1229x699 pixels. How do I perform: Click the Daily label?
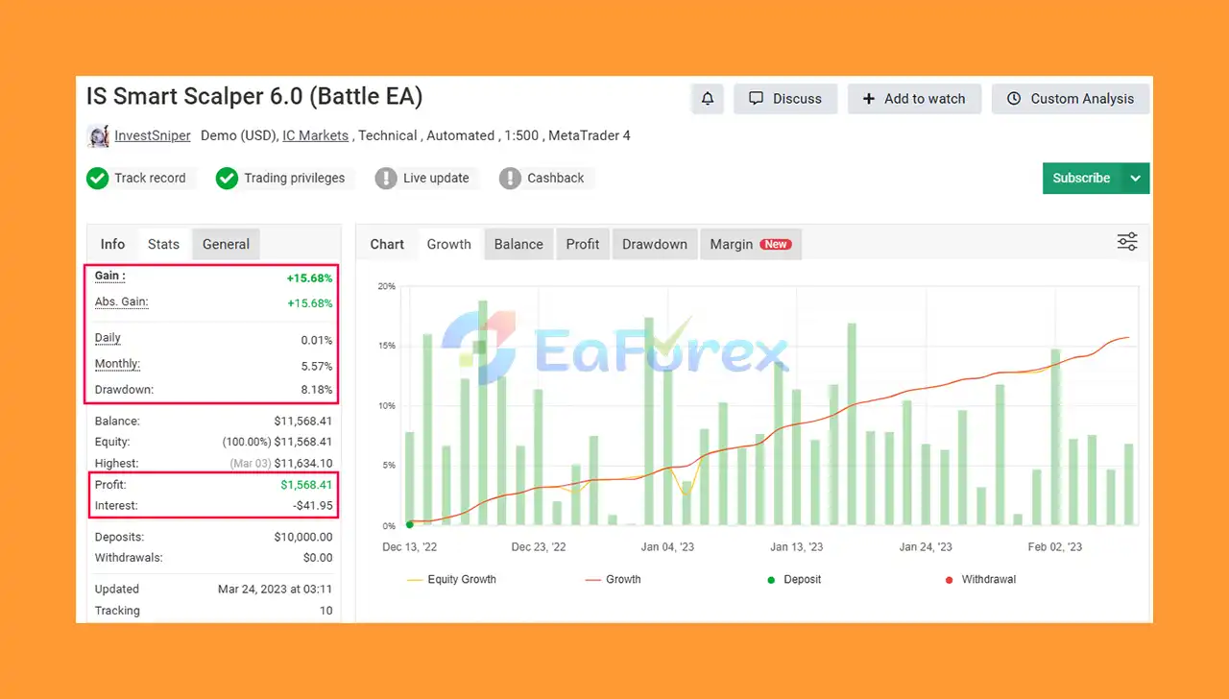point(108,338)
